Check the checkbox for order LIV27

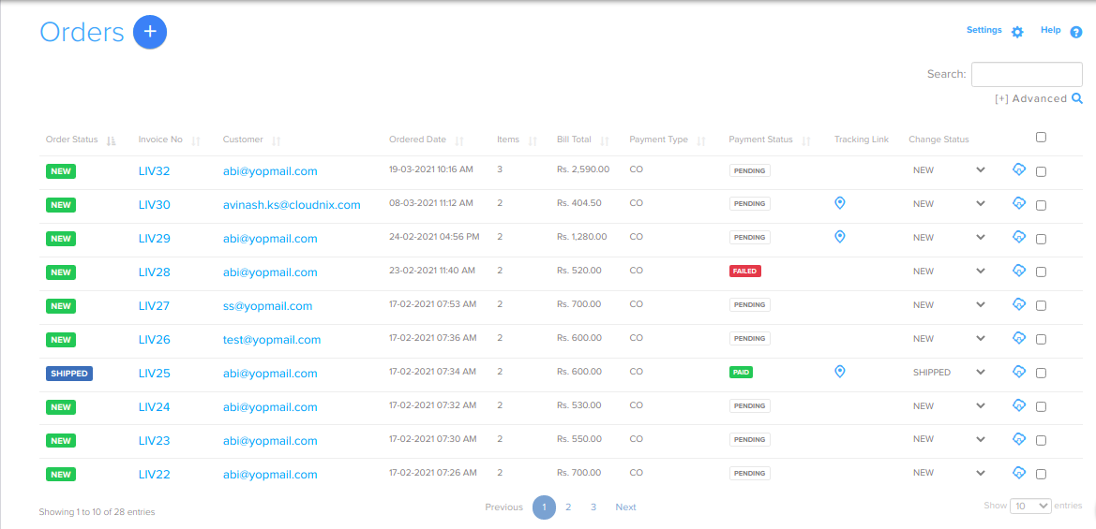click(x=1041, y=305)
